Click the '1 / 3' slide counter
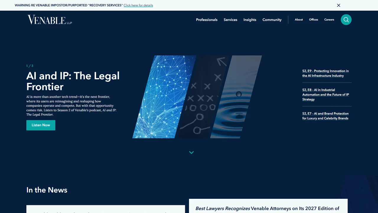 (30, 66)
